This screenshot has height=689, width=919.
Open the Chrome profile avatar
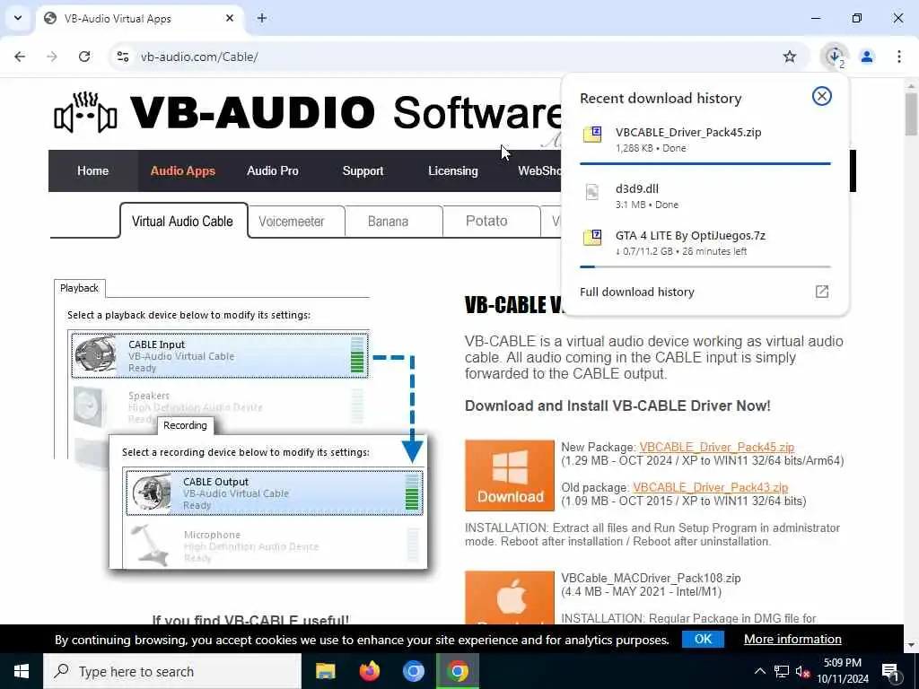867,57
